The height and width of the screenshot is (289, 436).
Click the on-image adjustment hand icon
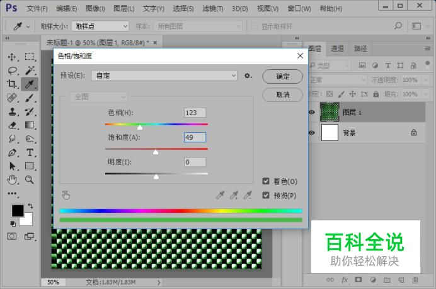click(66, 195)
